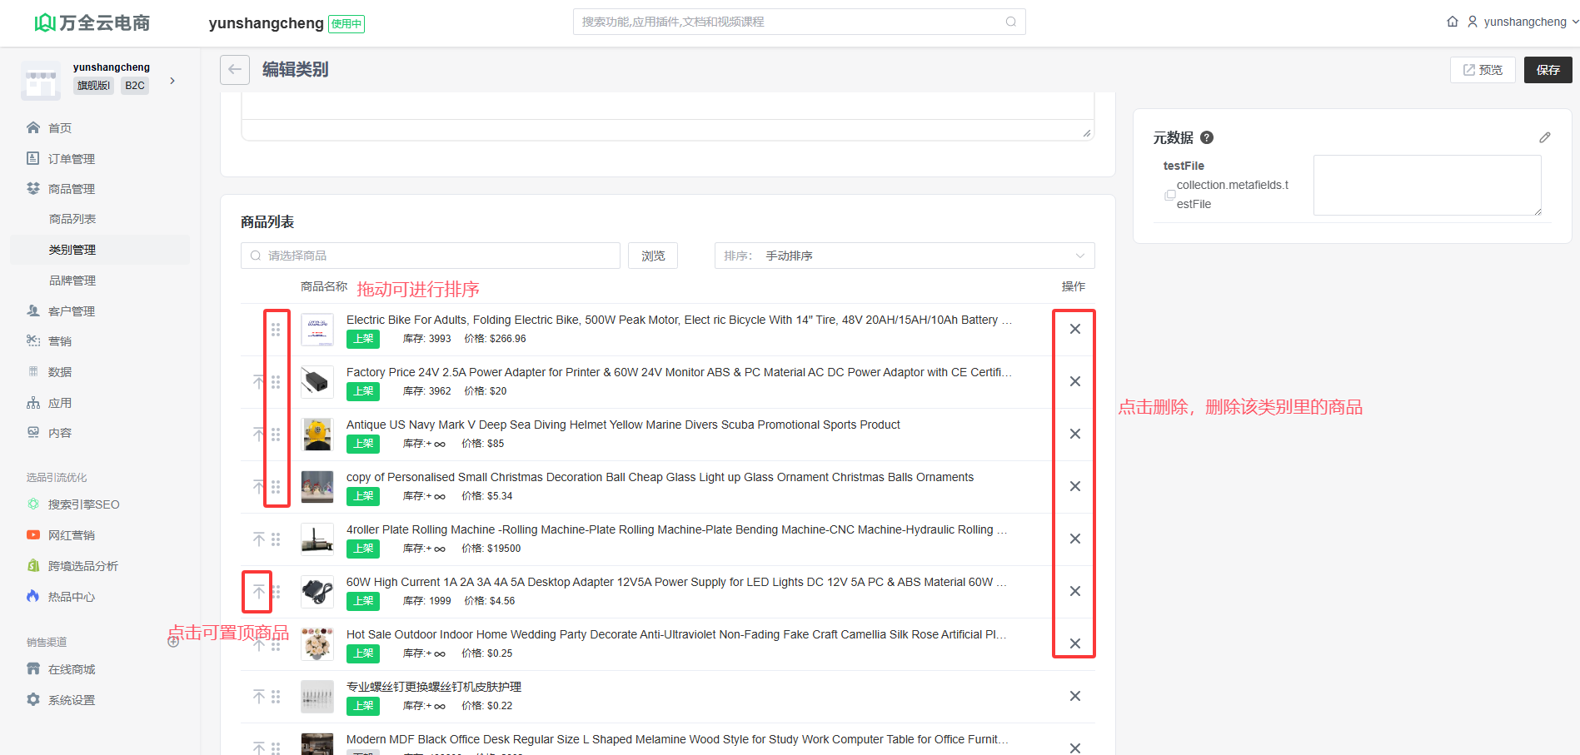Click the testFile metadata text area
The width and height of the screenshot is (1580, 755).
[x=1427, y=185]
